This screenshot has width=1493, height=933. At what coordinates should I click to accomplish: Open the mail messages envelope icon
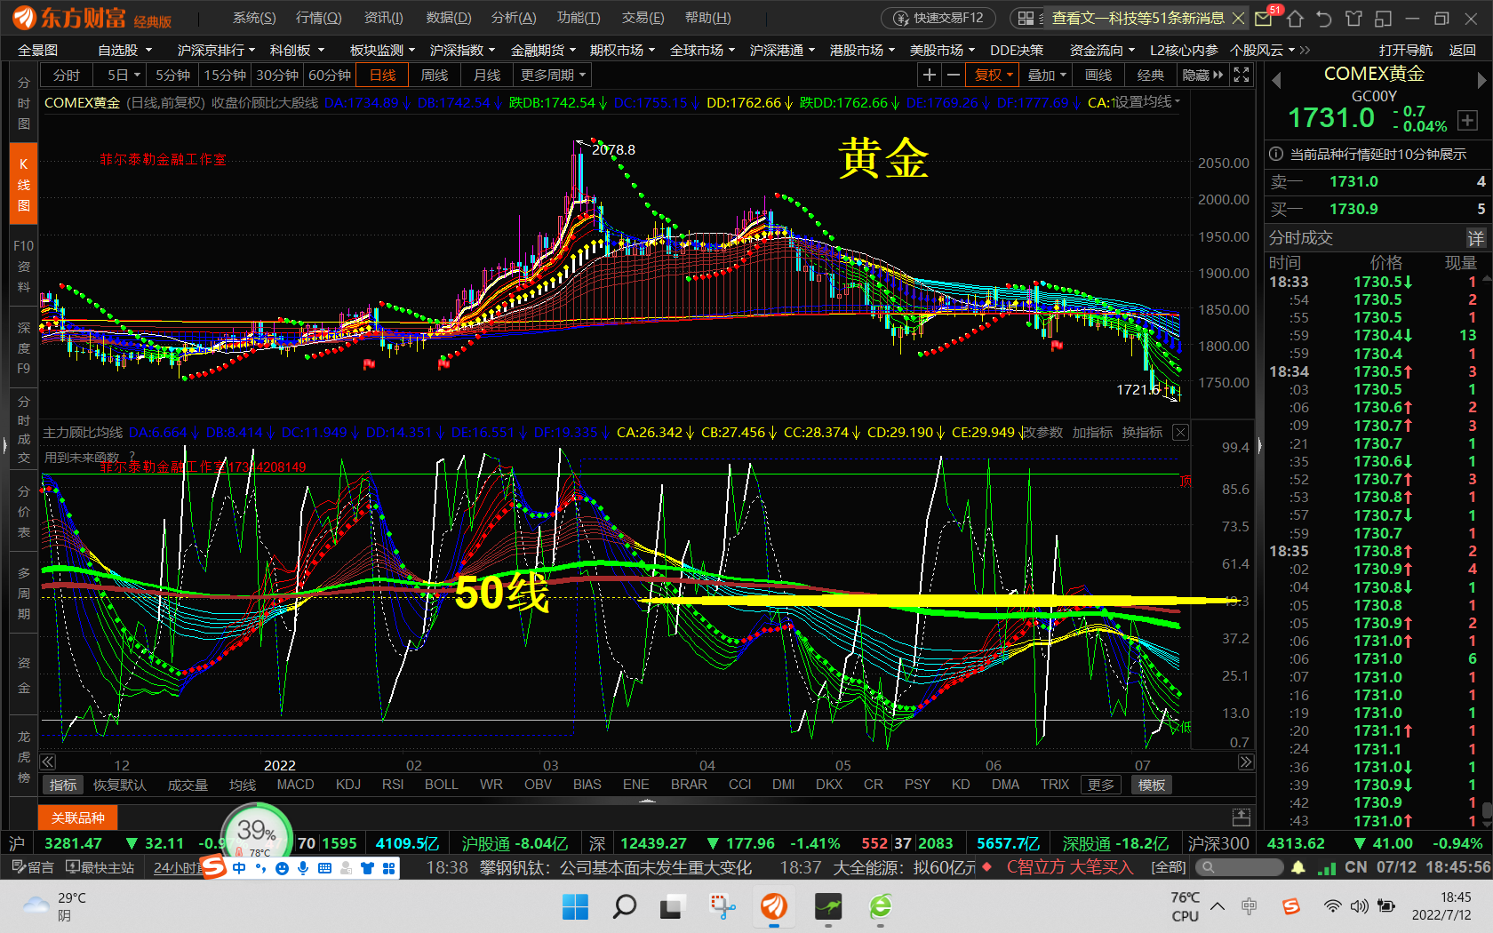click(x=1264, y=19)
